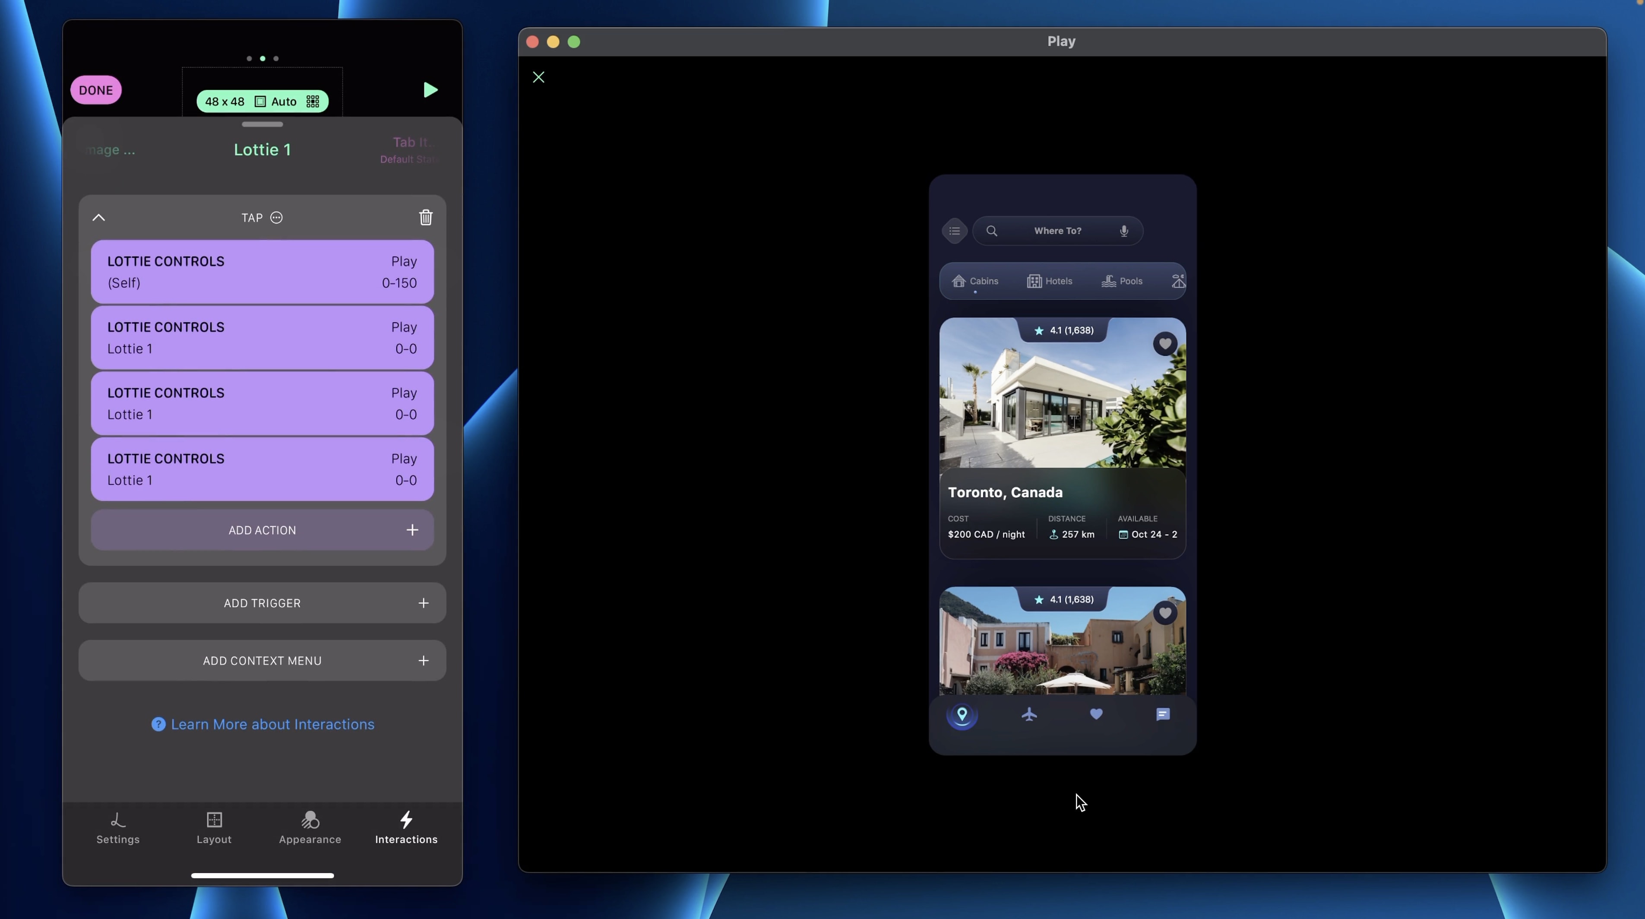Tap the chat message icon in bottom nav
1645x919 pixels.
(x=1163, y=714)
